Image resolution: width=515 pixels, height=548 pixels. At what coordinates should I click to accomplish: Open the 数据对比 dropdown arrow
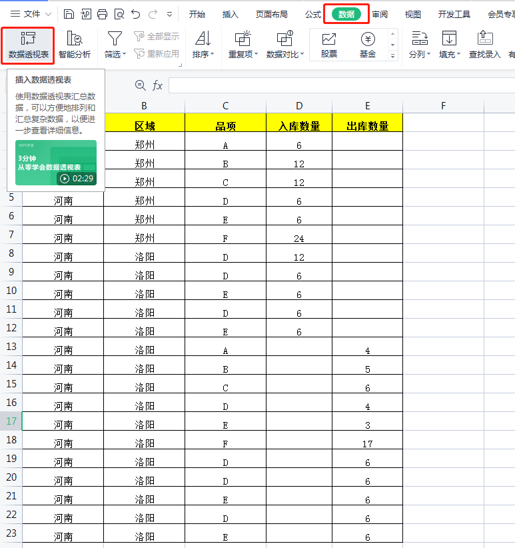coord(302,55)
